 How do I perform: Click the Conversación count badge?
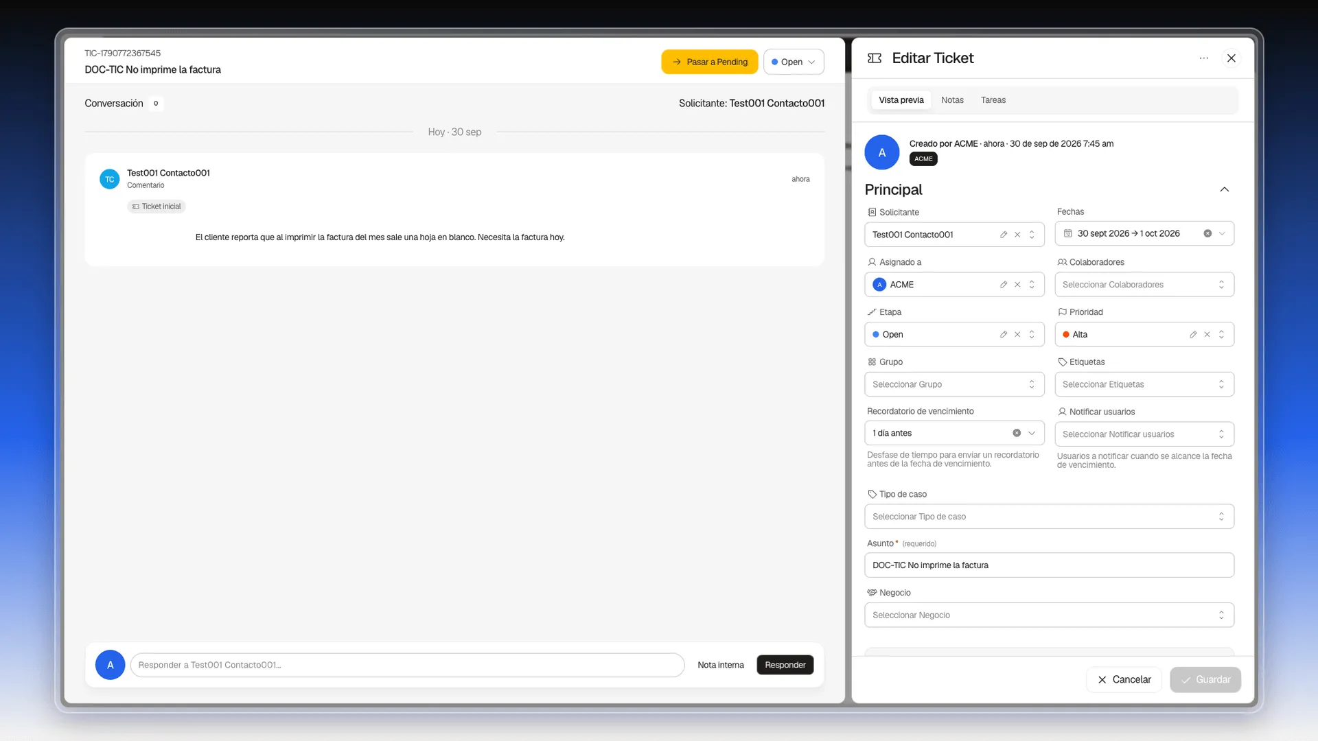tap(156, 104)
